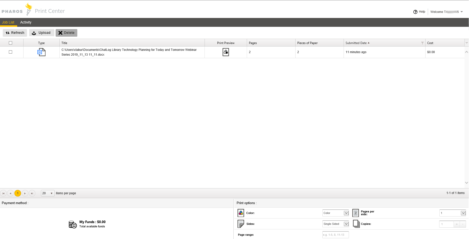
Task: Click the print preview icon for the document
Action: [x=226, y=52]
